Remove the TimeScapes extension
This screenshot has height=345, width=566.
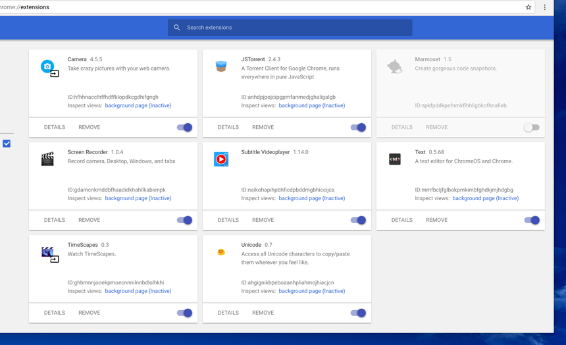click(x=89, y=313)
